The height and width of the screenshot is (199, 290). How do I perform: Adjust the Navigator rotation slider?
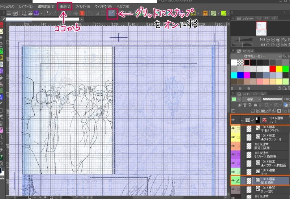point(242,45)
